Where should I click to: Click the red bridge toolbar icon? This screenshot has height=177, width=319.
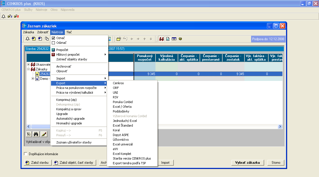click(162, 39)
